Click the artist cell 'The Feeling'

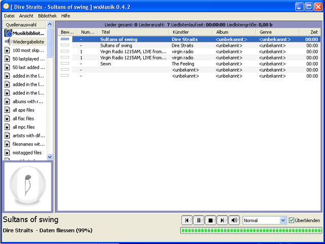[x=183, y=64]
